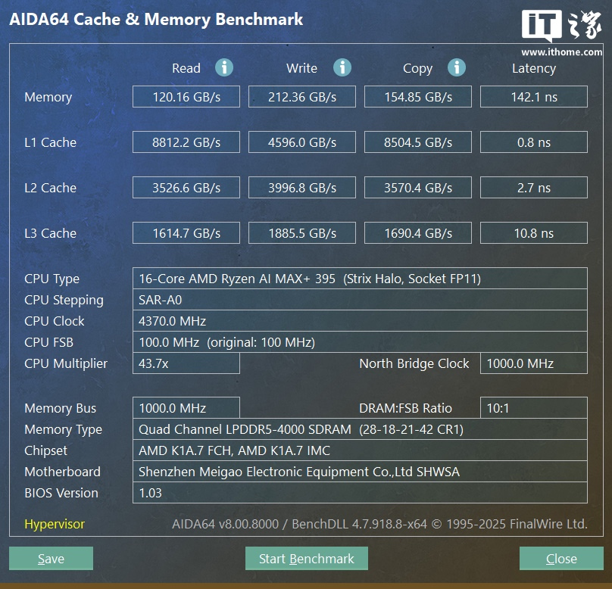Click the CPU Clock value 4370.0 MHz

click(360, 321)
